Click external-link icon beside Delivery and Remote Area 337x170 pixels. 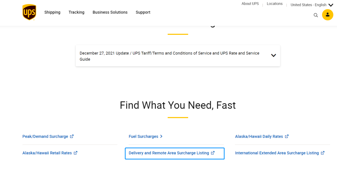point(213,153)
